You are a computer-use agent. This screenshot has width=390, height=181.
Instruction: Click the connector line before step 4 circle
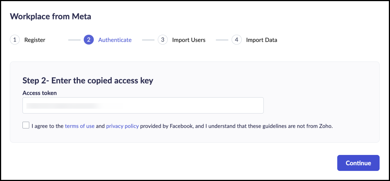[222, 40]
